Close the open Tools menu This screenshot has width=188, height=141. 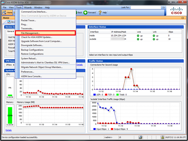(19, 8)
